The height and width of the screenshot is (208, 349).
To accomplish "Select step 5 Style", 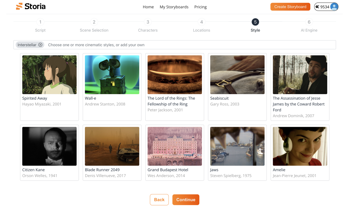I will (255, 25).
